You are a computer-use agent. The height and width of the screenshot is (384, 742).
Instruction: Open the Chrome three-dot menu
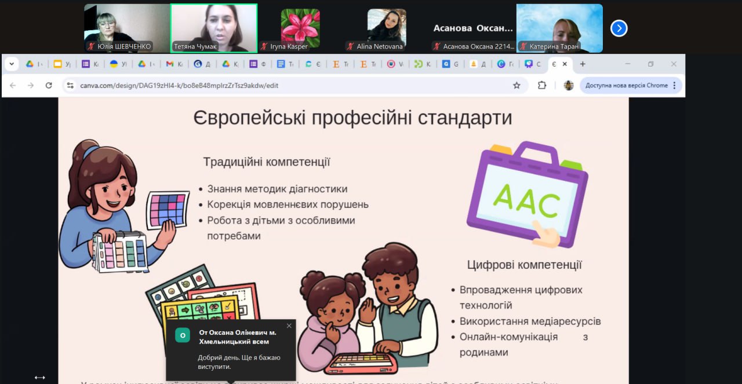pyautogui.click(x=674, y=85)
